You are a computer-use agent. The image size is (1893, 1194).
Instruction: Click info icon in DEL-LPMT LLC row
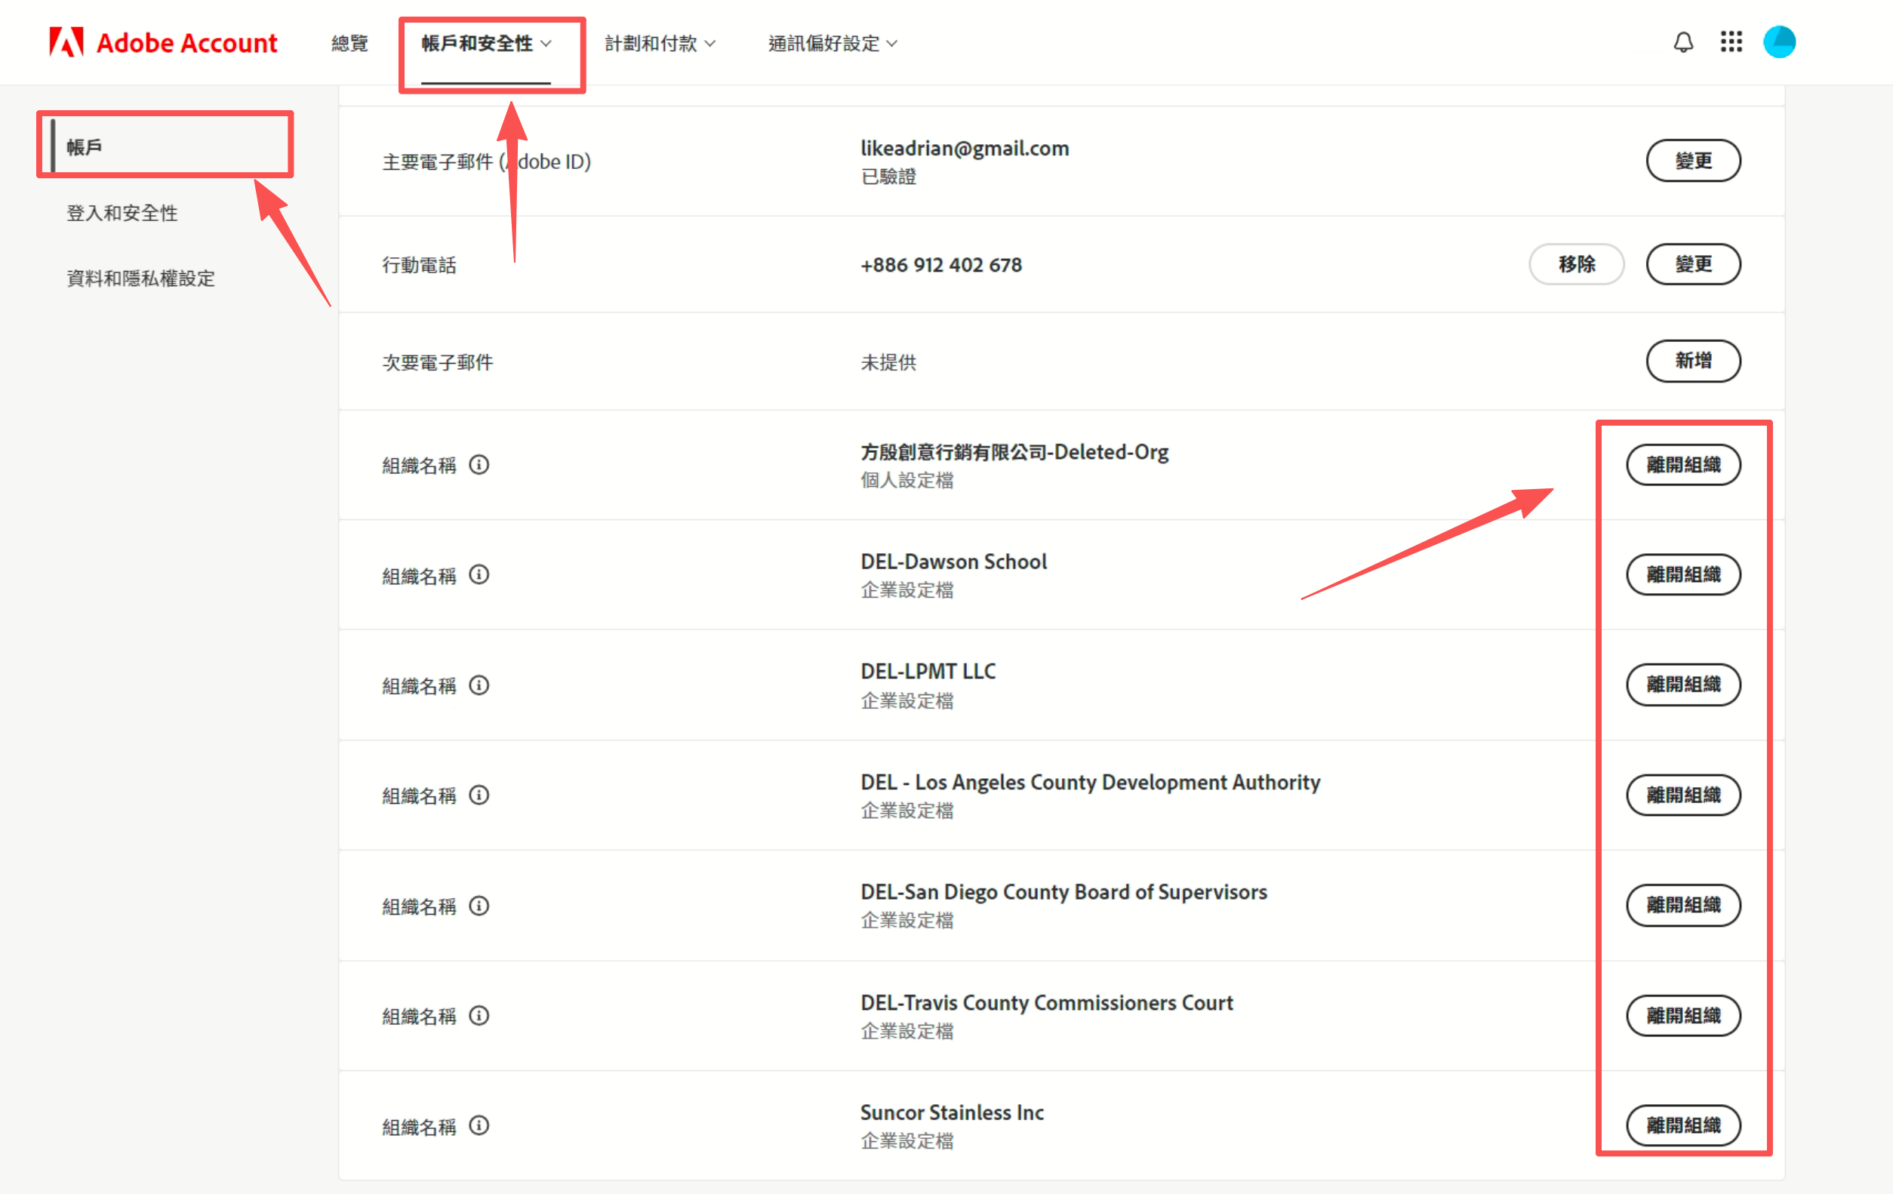point(479,685)
